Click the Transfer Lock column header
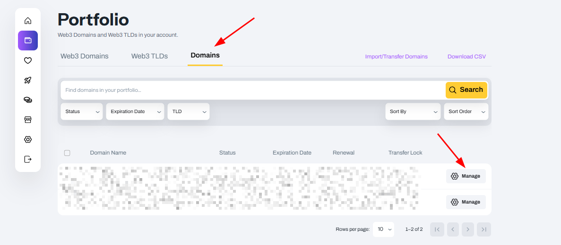Viewport: 561px width, 245px height. coord(406,153)
